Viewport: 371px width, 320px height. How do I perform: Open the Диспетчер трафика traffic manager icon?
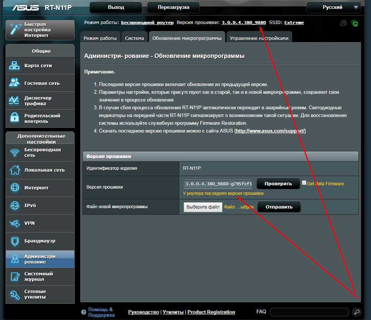(14, 100)
